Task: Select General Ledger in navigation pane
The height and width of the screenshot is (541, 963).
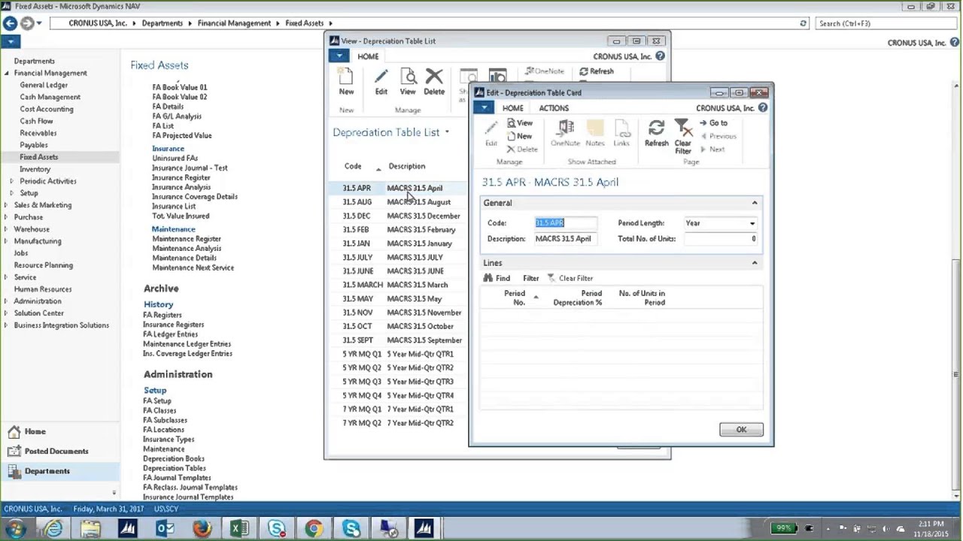Action: (44, 85)
